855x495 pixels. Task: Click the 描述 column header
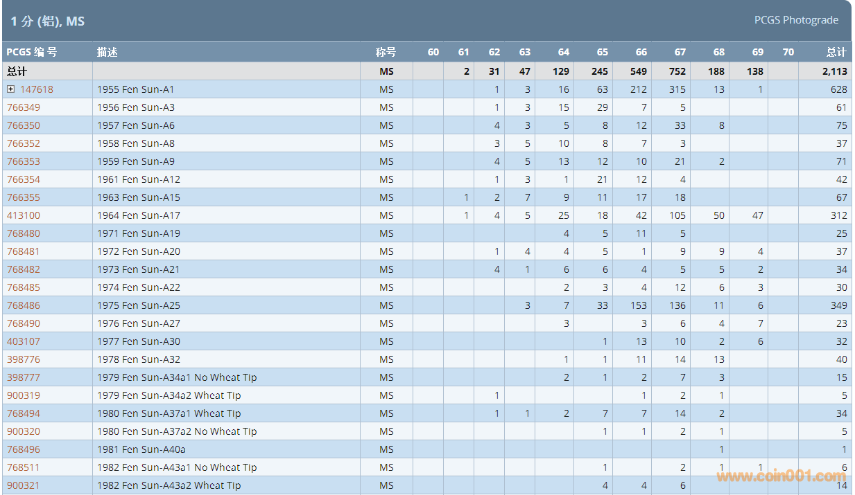(x=107, y=52)
